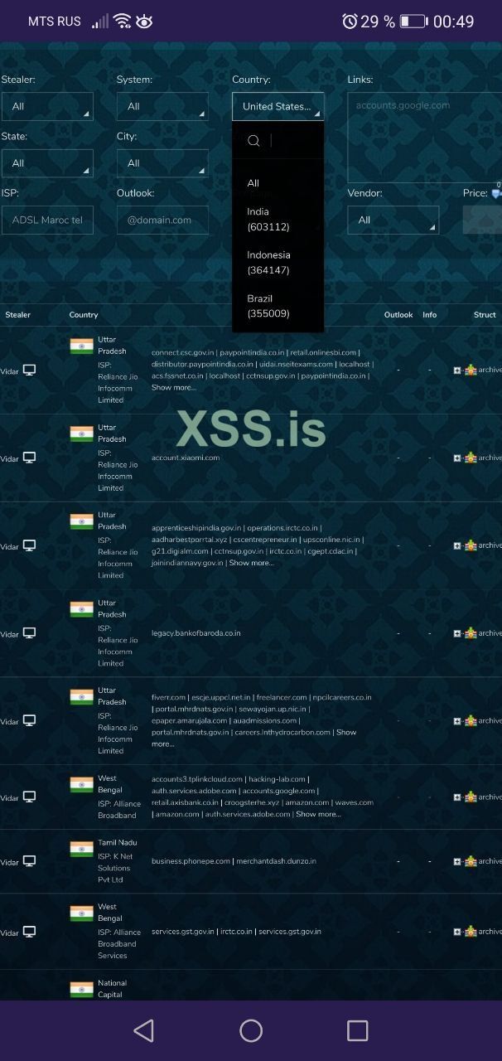This screenshot has height=1061, width=502.
Task: Click the Info column header
Action: tap(429, 315)
